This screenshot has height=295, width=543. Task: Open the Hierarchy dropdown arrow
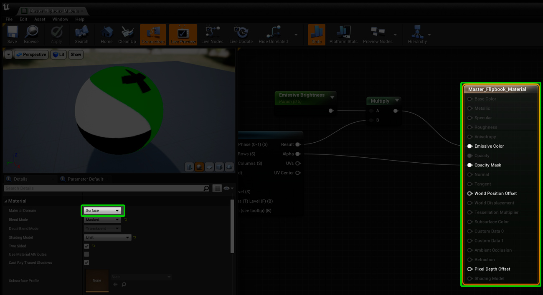click(429, 35)
